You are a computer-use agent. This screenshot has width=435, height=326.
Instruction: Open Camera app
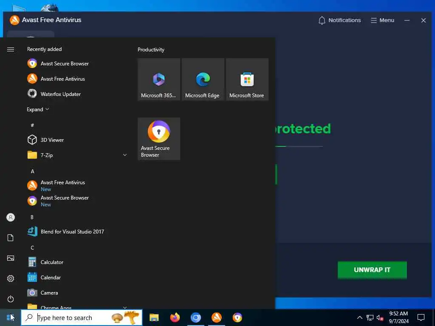coord(77,292)
